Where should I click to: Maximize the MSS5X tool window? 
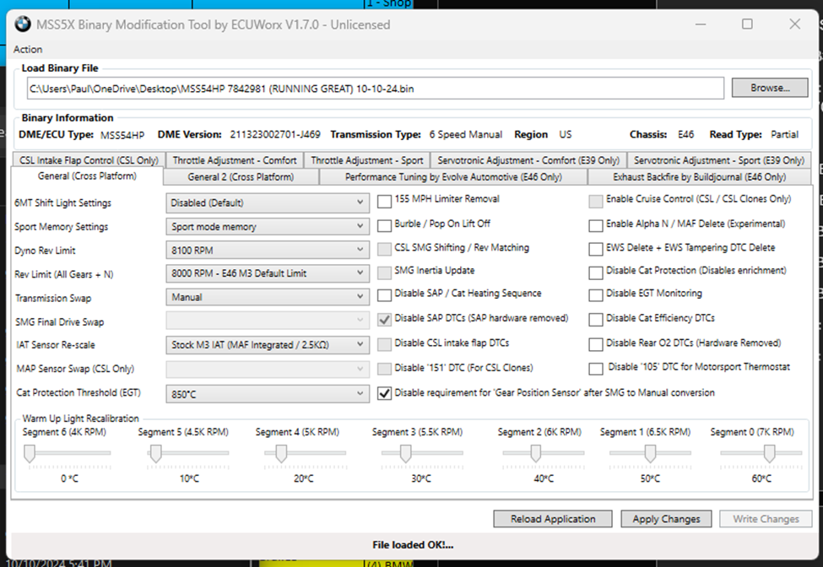pos(747,24)
